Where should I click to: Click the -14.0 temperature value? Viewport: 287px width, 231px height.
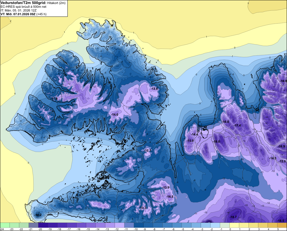click(x=115, y=114)
